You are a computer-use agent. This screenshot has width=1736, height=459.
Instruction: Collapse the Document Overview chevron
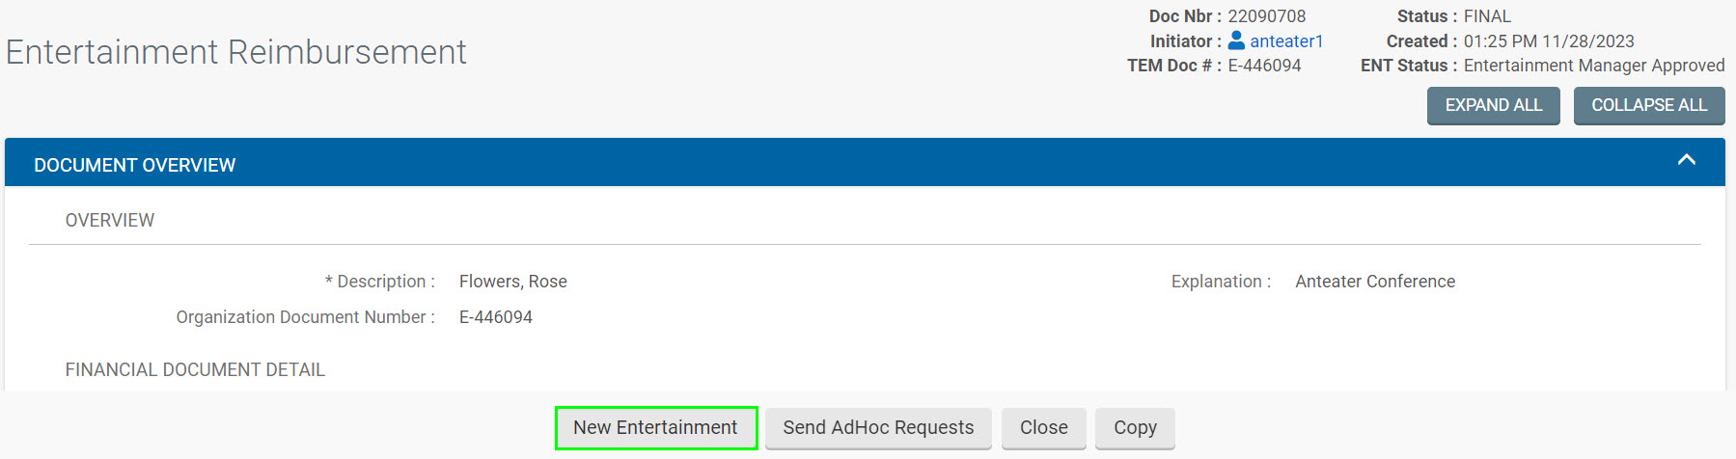(1686, 160)
